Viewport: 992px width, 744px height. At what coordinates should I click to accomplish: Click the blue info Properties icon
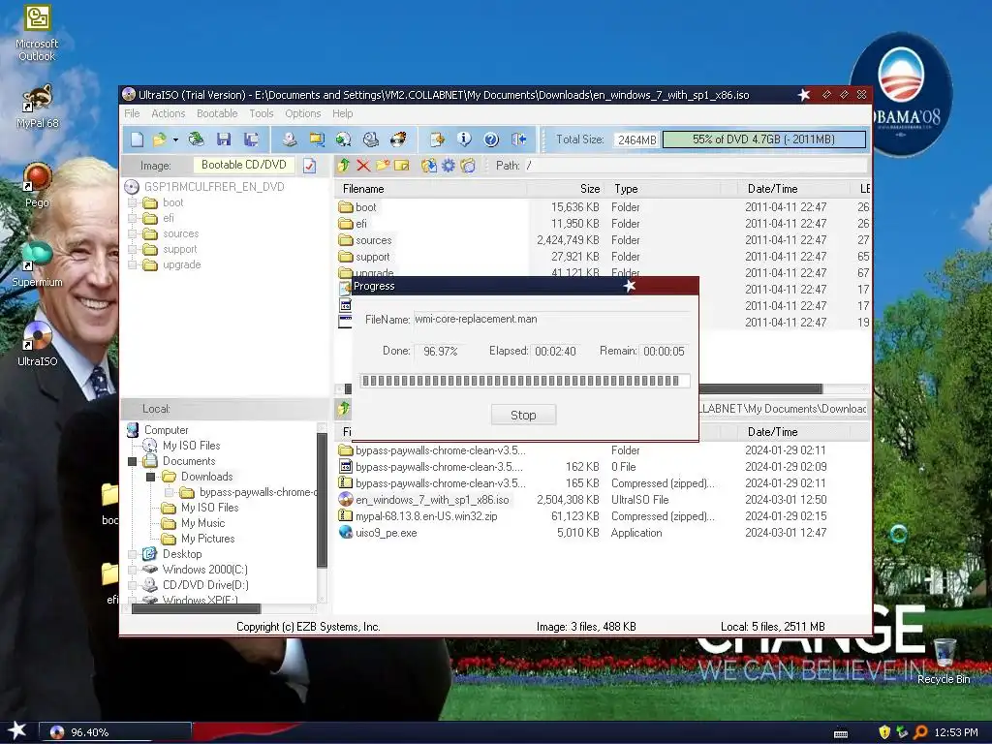click(464, 139)
